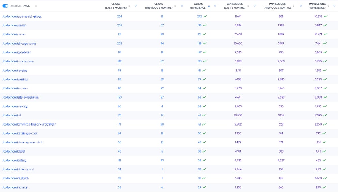Image resolution: width=338 pixels, height=194 pixels.
Task: Toggle the Relative switch off
Action: click(x=5, y=6)
